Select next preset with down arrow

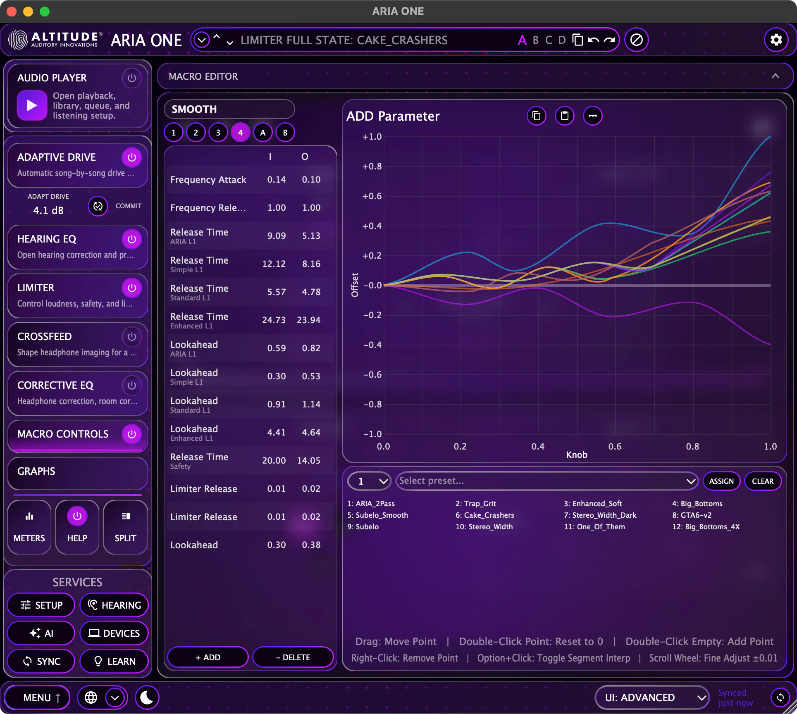pyautogui.click(x=230, y=43)
